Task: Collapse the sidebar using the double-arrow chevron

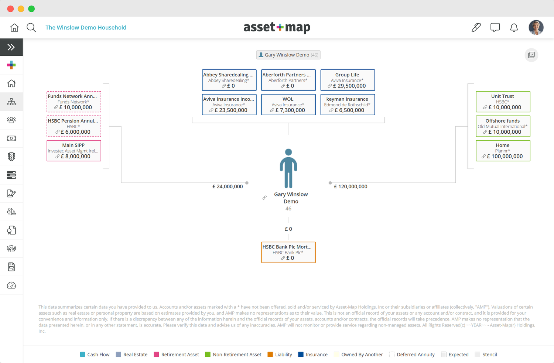Action: tap(11, 47)
